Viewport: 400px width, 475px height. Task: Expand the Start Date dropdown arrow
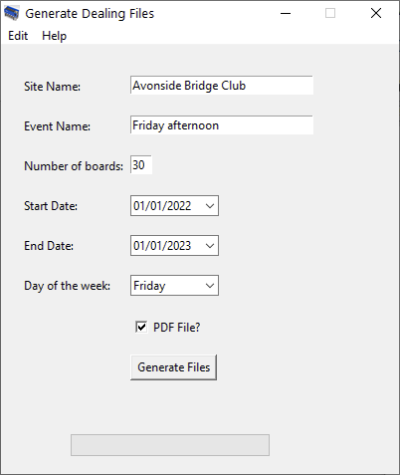click(210, 206)
